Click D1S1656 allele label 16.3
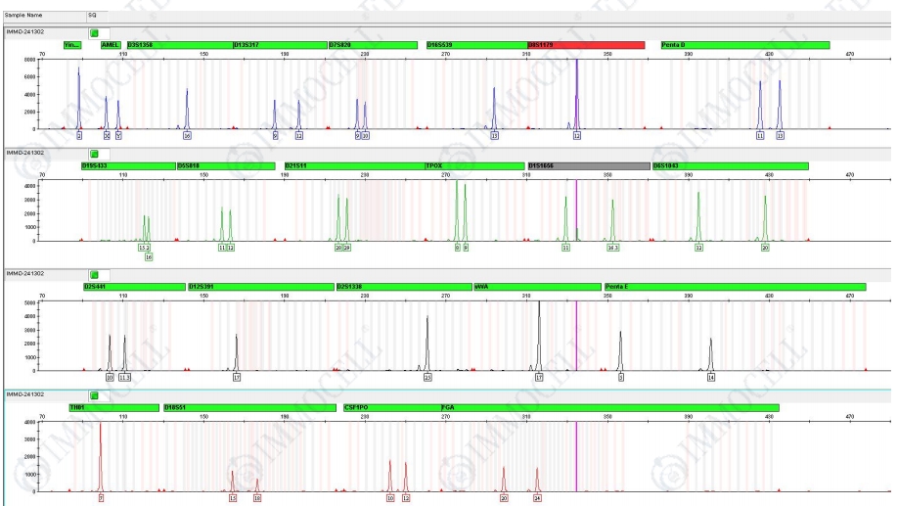 click(x=612, y=249)
